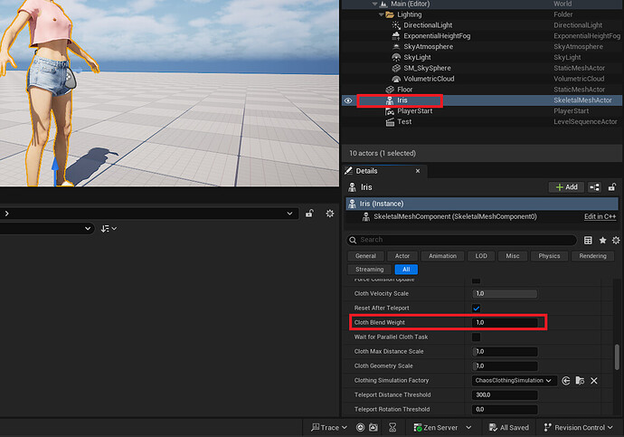The image size is (624, 437).
Task: Click the PlayerStart actor icon
Action: [x=390, y=111]
